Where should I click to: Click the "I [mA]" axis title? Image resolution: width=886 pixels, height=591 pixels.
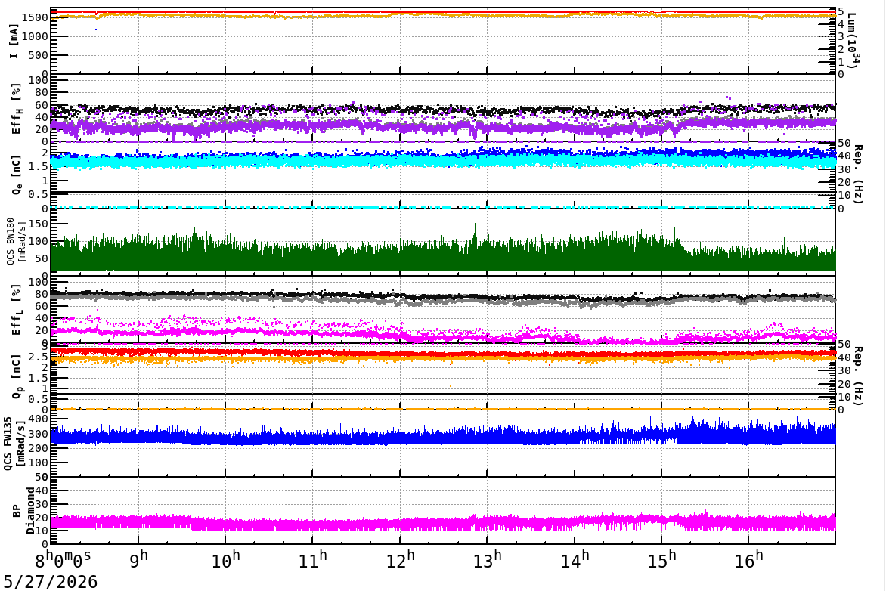point(14,42)
